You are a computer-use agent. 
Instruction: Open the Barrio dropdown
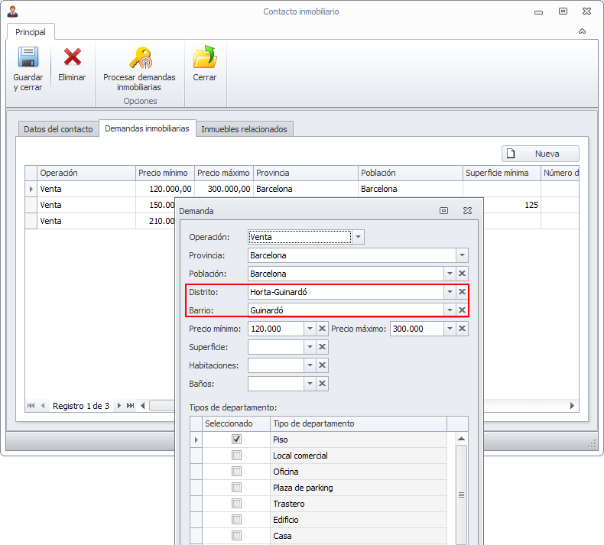(x=450, y=310)
